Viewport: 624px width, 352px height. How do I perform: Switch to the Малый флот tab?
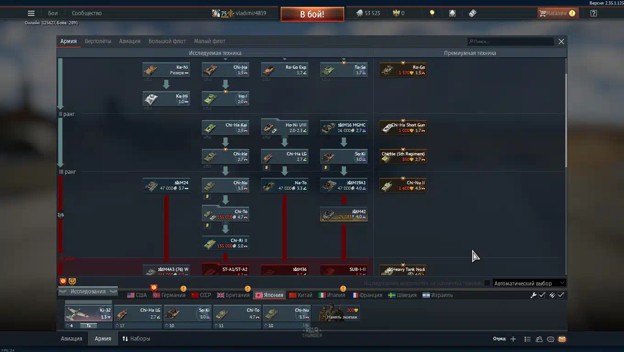210,41
